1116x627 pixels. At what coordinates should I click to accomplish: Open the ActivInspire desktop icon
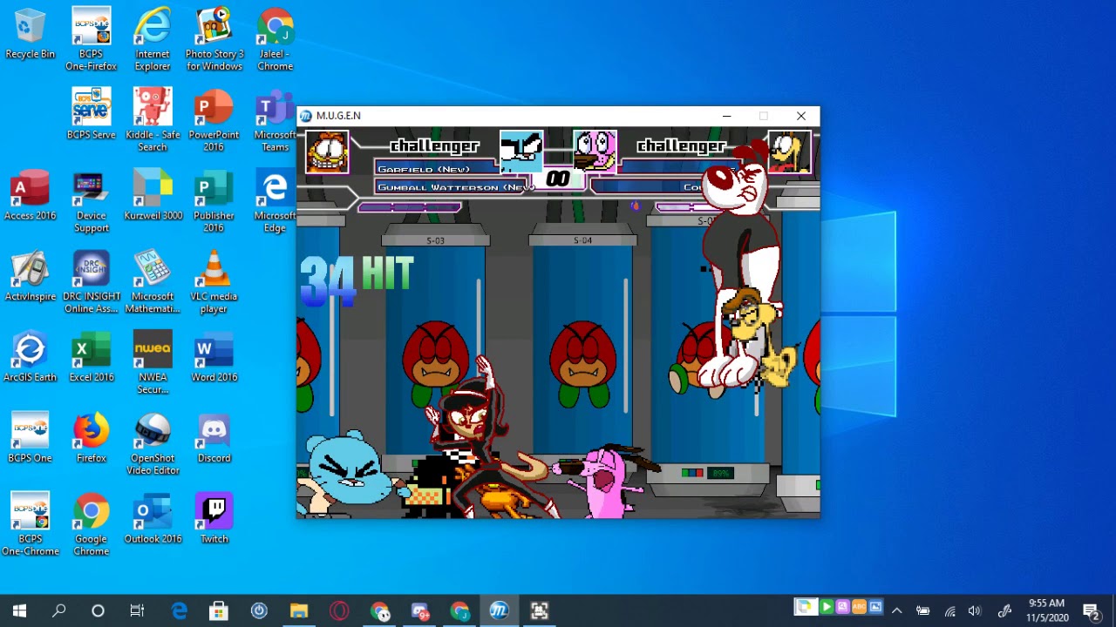point(30,276)
